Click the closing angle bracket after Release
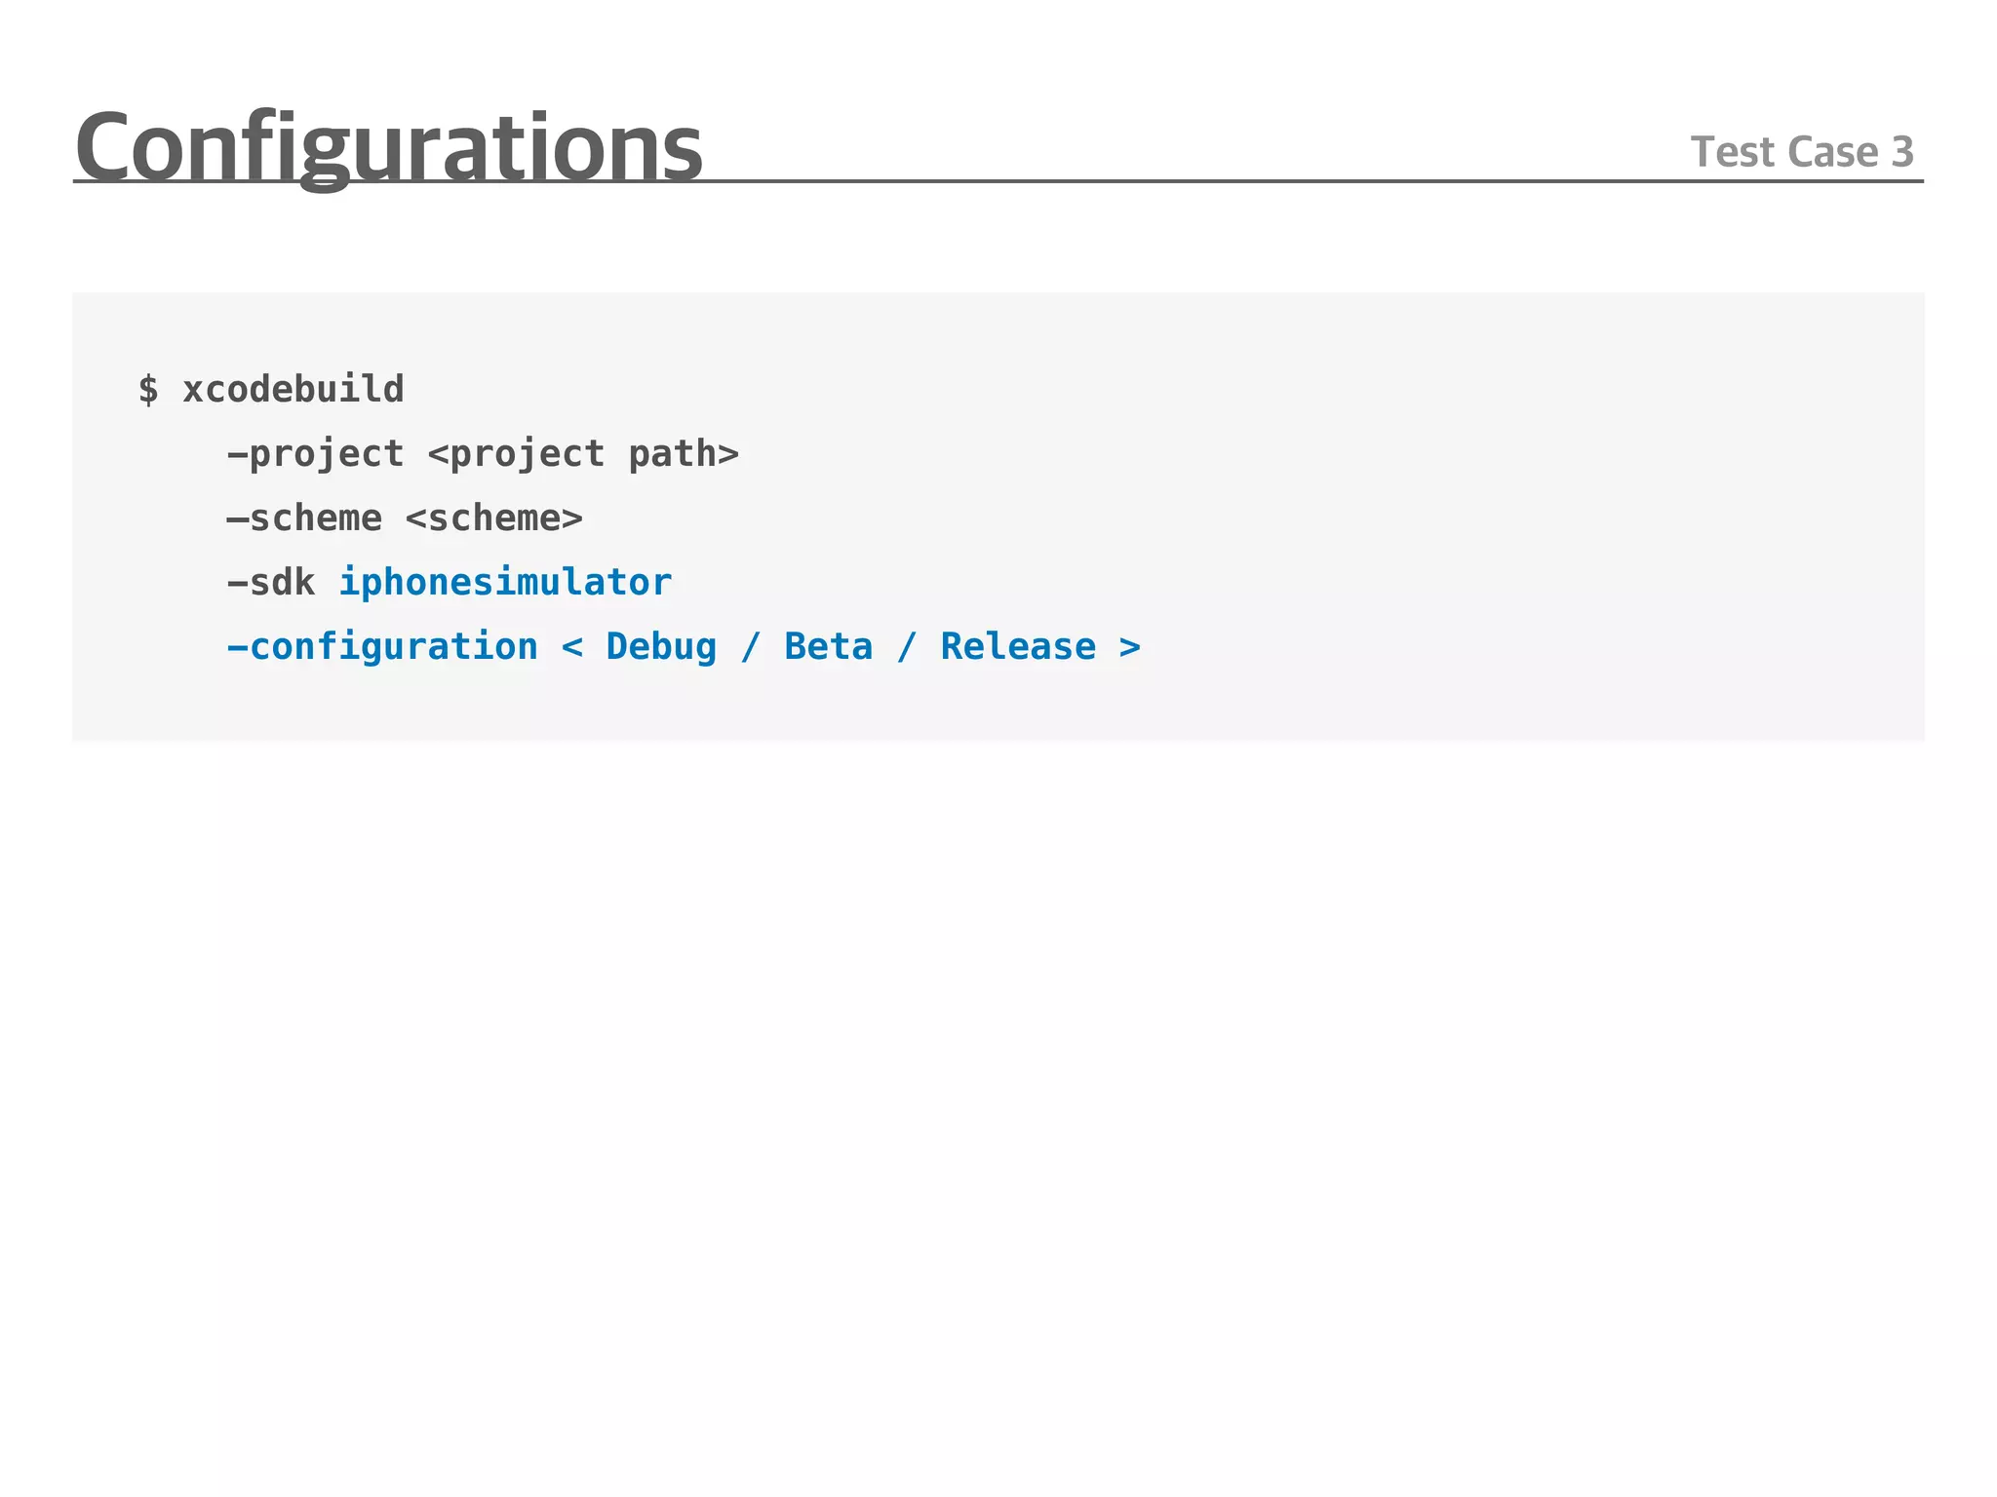This screenshot has height=1497, width=1997. (1129, 647)
